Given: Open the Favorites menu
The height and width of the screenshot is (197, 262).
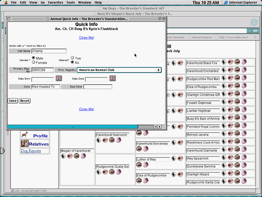Looking at the screenshot, I should 56,3.
